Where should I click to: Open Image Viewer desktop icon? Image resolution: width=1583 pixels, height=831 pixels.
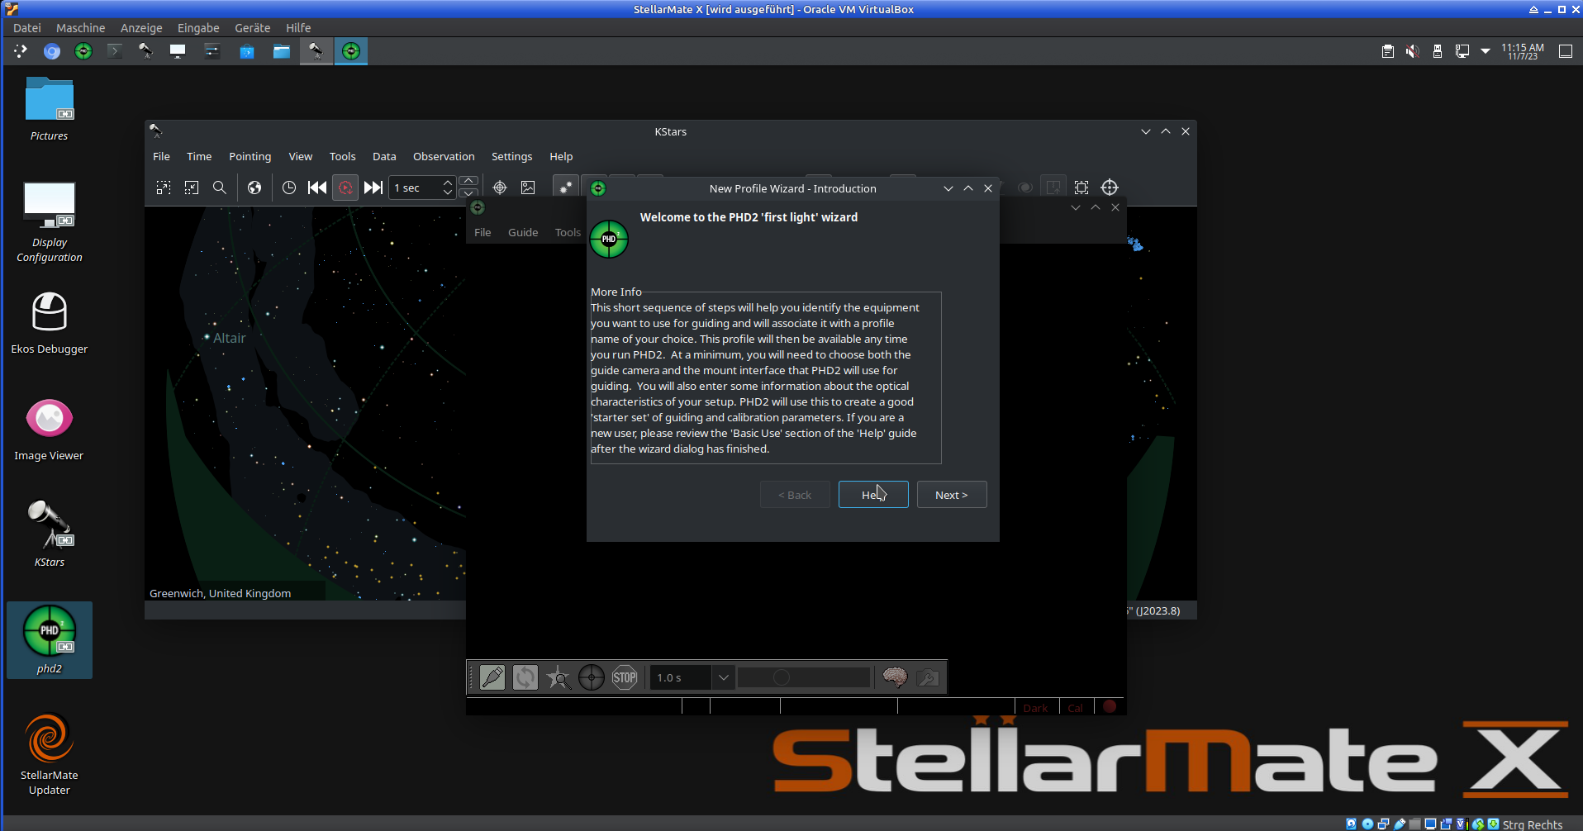[x=50, y=430]
